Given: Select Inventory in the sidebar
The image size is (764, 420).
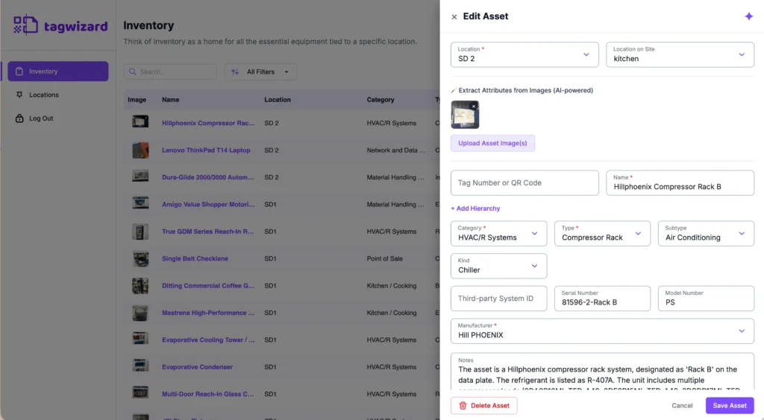Looking at the screenshot, I should (x=57, y=71).
